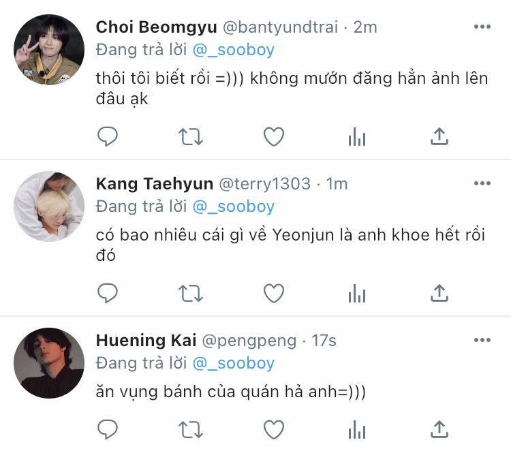Viewport: 511px width, 451px height.
Task: Retweet Kang Taehyun's tweet
Action: click(191, 293)
